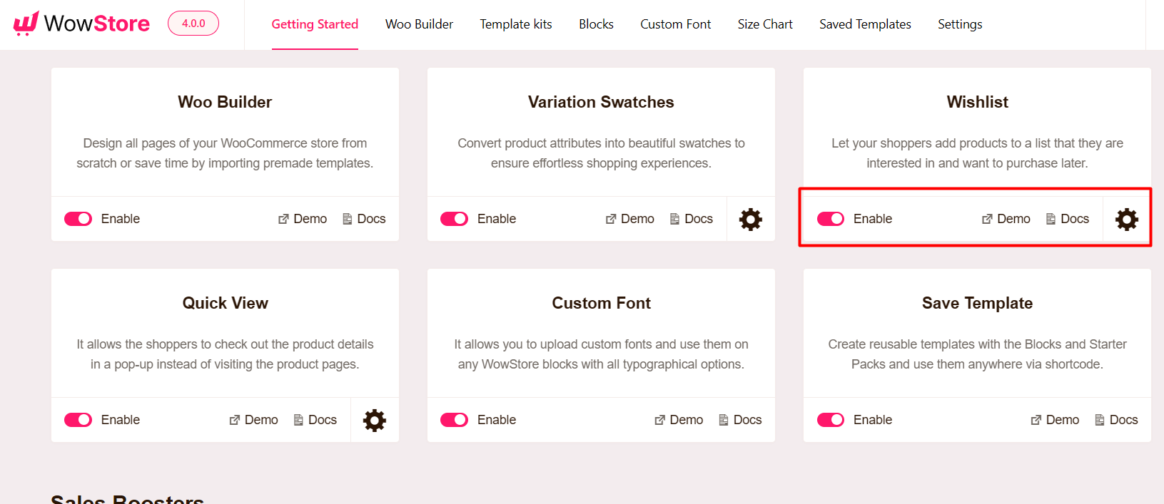
Task: Click the Docs document icon on Wishlist card
Action: 1051,219
